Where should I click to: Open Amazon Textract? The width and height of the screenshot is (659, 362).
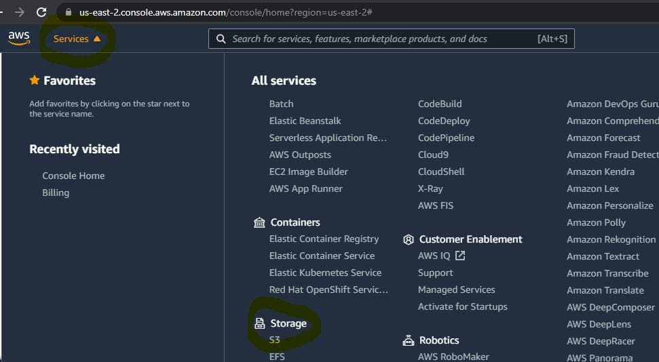(x=603, y=256)
